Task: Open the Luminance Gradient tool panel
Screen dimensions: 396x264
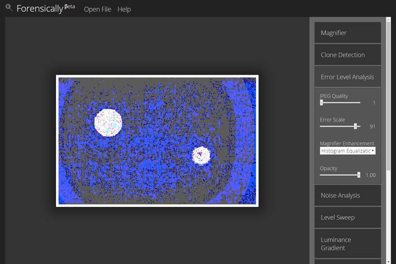Action: pyautogui.click(x=347, y=244)
